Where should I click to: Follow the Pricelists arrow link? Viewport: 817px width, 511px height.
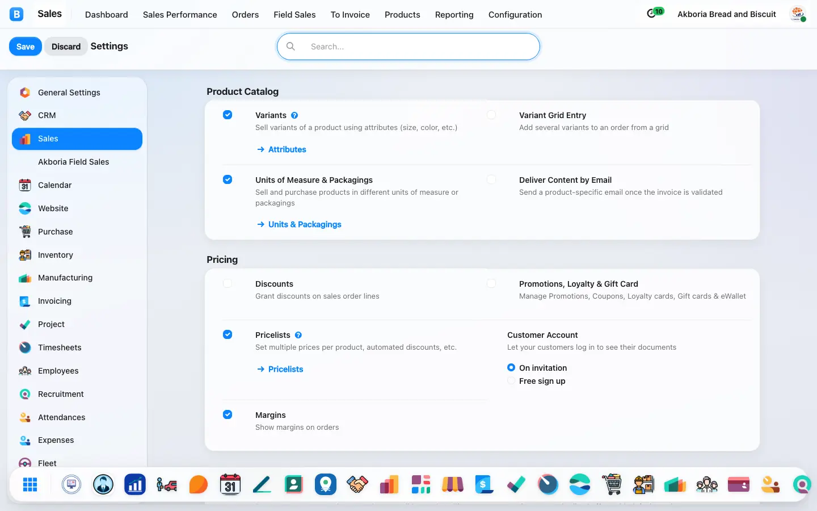click(x=280, y=369)
